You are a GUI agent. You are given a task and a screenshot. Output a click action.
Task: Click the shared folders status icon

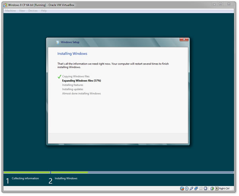(x=201, y=188)
